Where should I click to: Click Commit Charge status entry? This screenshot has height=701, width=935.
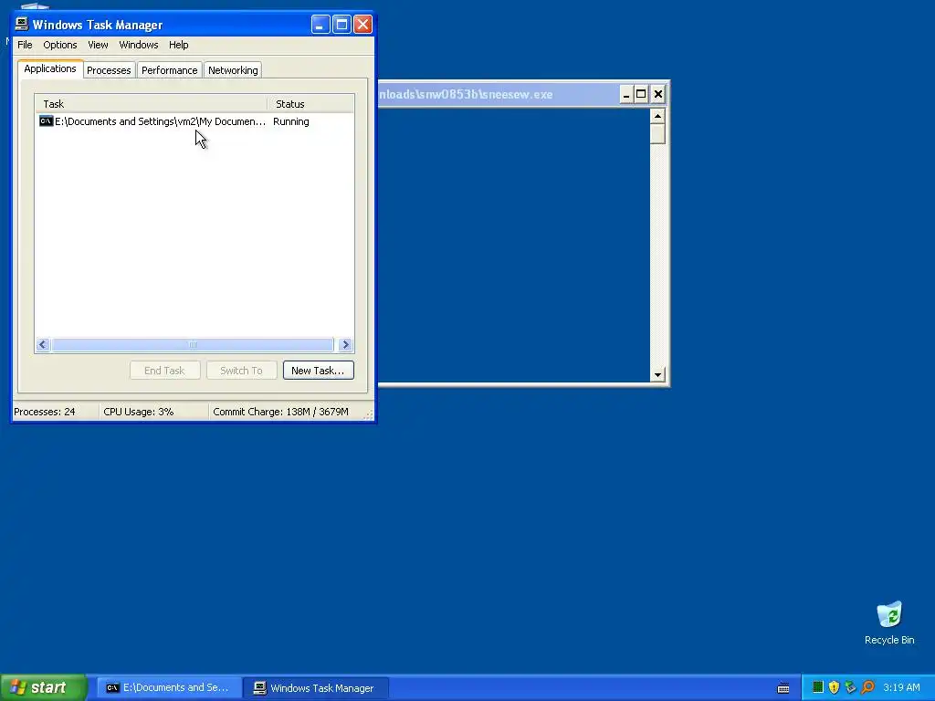[x=280, y=412]
